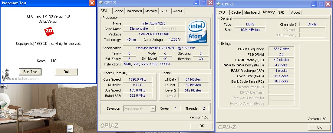Click the Name field showing Intel Atom N270
This screenshot has height=133, width=333.
[154, 23]
